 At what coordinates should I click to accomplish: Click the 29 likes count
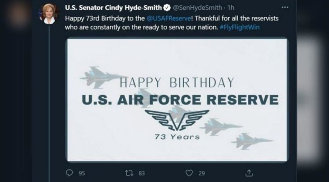tap(201, 173)
